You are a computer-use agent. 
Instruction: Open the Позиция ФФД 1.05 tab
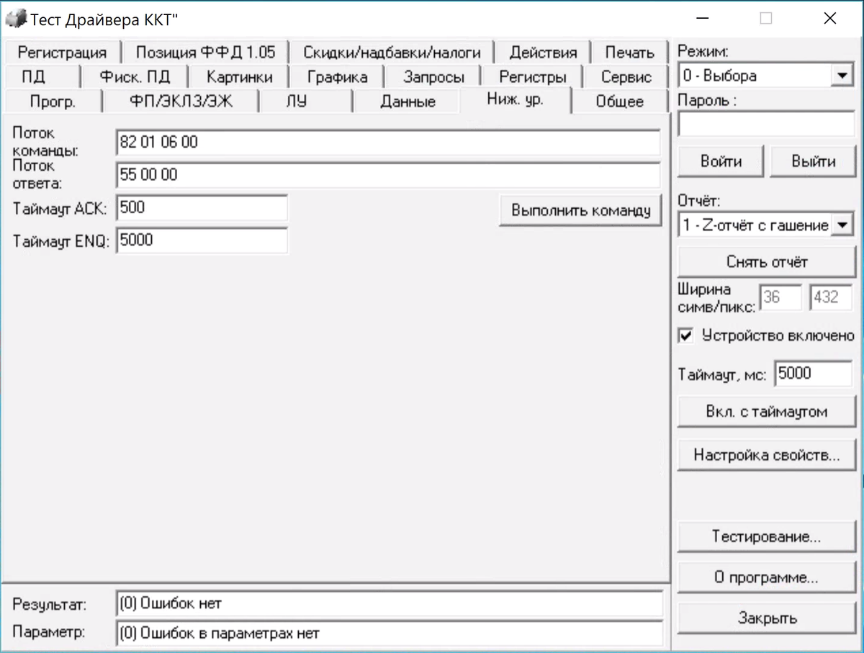coord(205,53)
